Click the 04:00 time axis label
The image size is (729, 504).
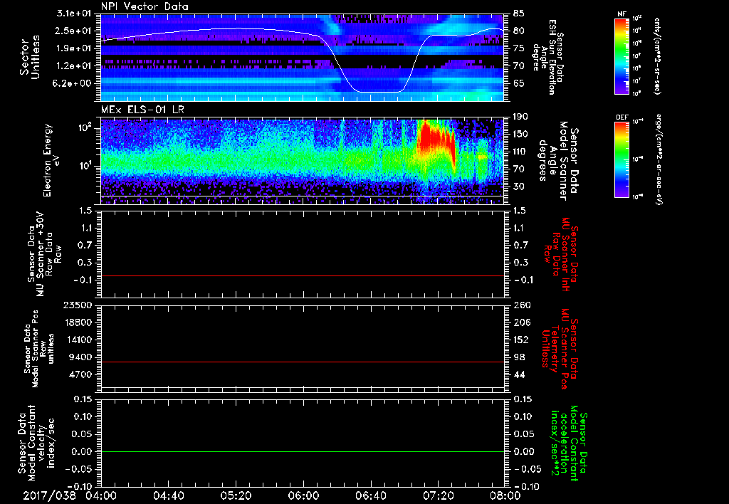pyautogui.click(x=101, y=495)
